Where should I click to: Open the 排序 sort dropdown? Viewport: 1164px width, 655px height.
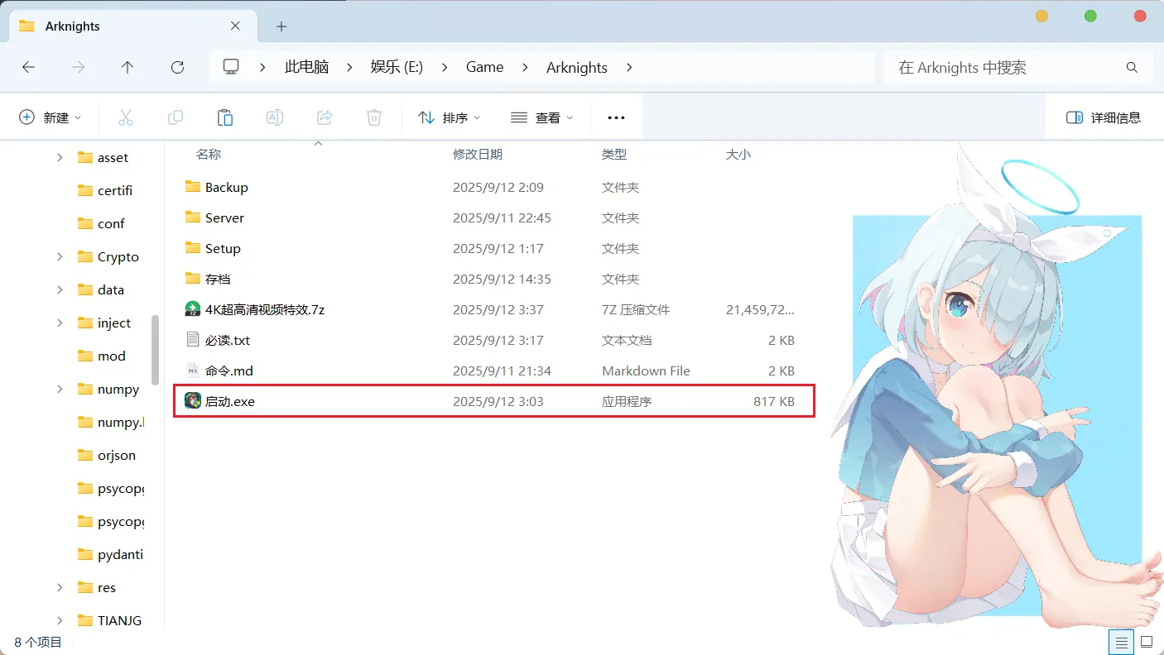click(449, 117)
